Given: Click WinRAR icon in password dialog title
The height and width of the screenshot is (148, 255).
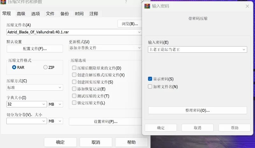Looking at the screenshot, I should [147, 6].
